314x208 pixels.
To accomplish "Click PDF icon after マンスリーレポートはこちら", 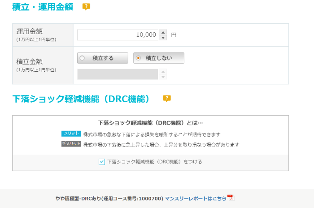I will pyautogui.click(x=231, y=198).
